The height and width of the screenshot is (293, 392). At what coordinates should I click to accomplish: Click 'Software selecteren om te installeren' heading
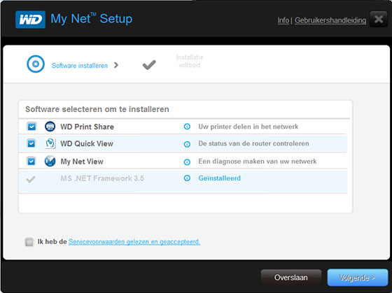click(x=97, y=109)
